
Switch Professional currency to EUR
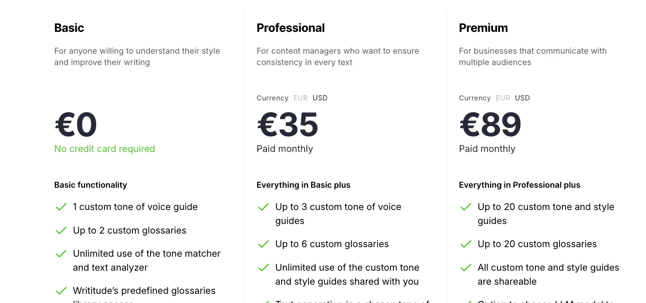pos(301,98)
